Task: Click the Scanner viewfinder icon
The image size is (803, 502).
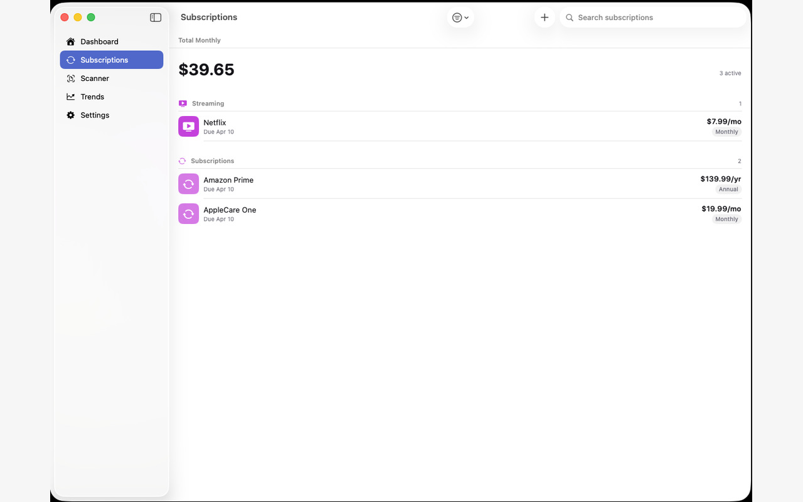Action: pyautogui.click(x=71, y=78)
